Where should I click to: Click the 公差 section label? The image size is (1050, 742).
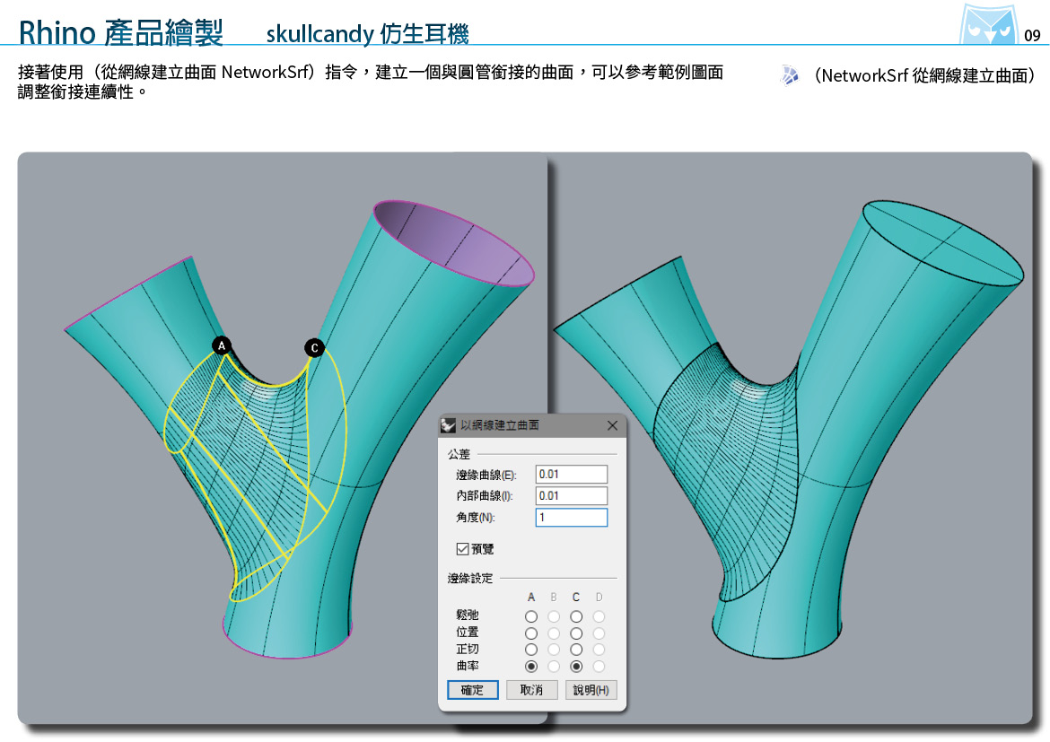click(459, 454)
